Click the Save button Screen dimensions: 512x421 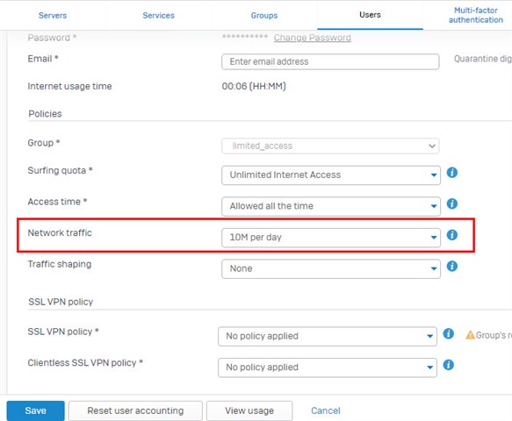(x=36, y=410)
